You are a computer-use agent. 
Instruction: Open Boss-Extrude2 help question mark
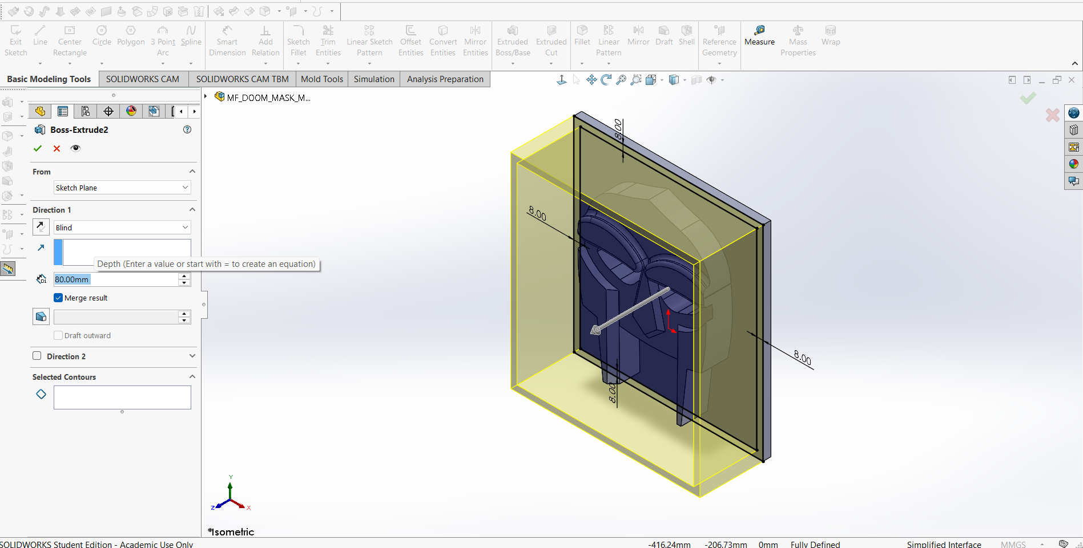187,129
